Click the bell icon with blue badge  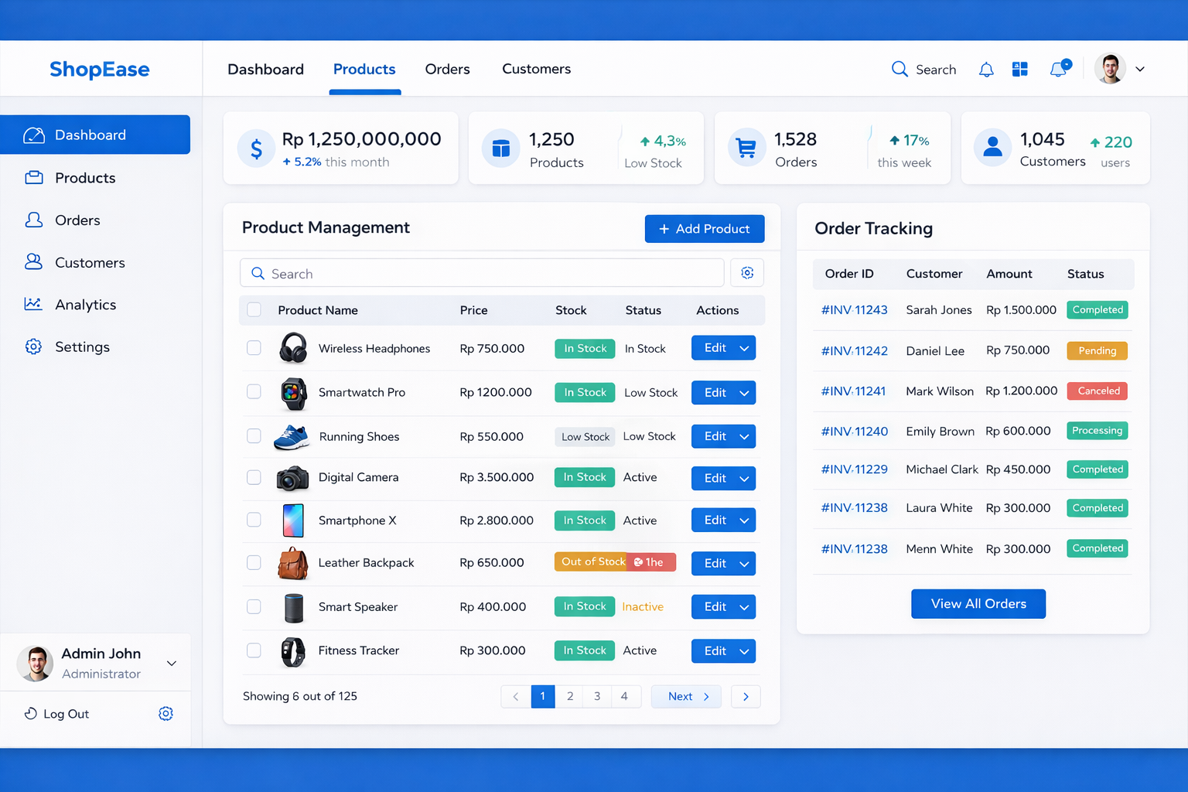coord(1059,69)
